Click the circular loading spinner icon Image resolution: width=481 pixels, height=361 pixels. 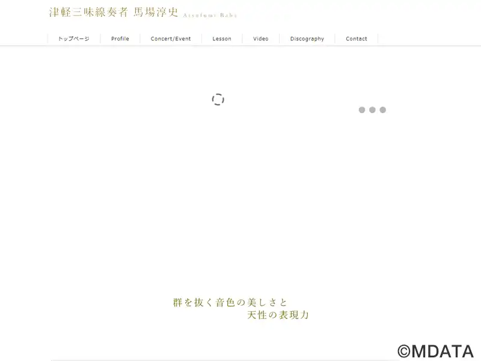218,99
